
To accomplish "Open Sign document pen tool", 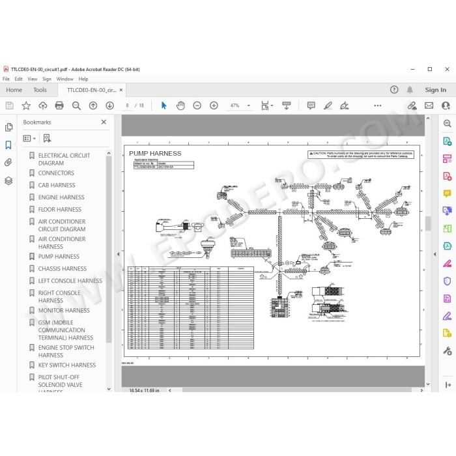I will coord(345,106).
